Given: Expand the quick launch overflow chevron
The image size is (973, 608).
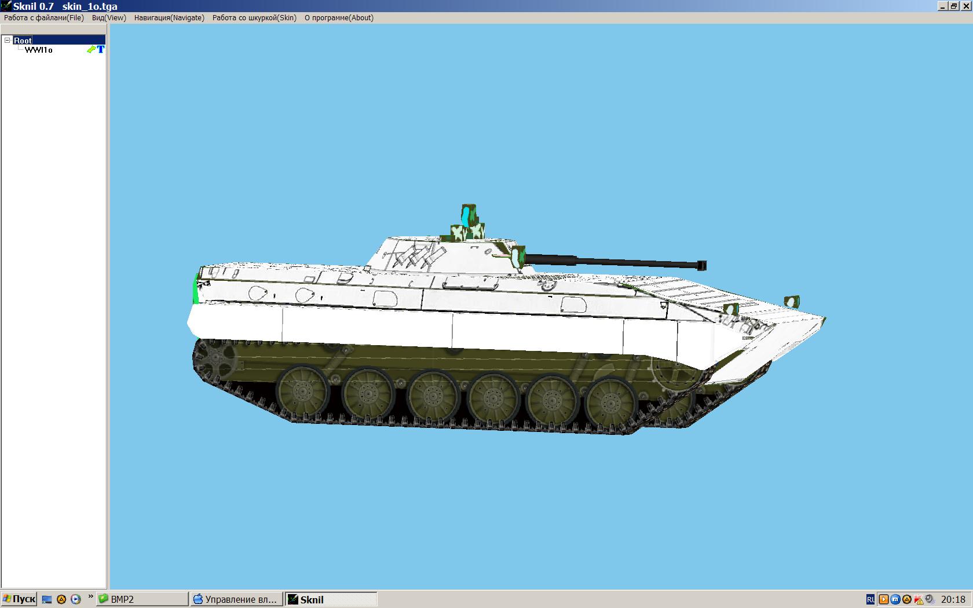Looking at the screenshot, I should (x=90, y=596).
